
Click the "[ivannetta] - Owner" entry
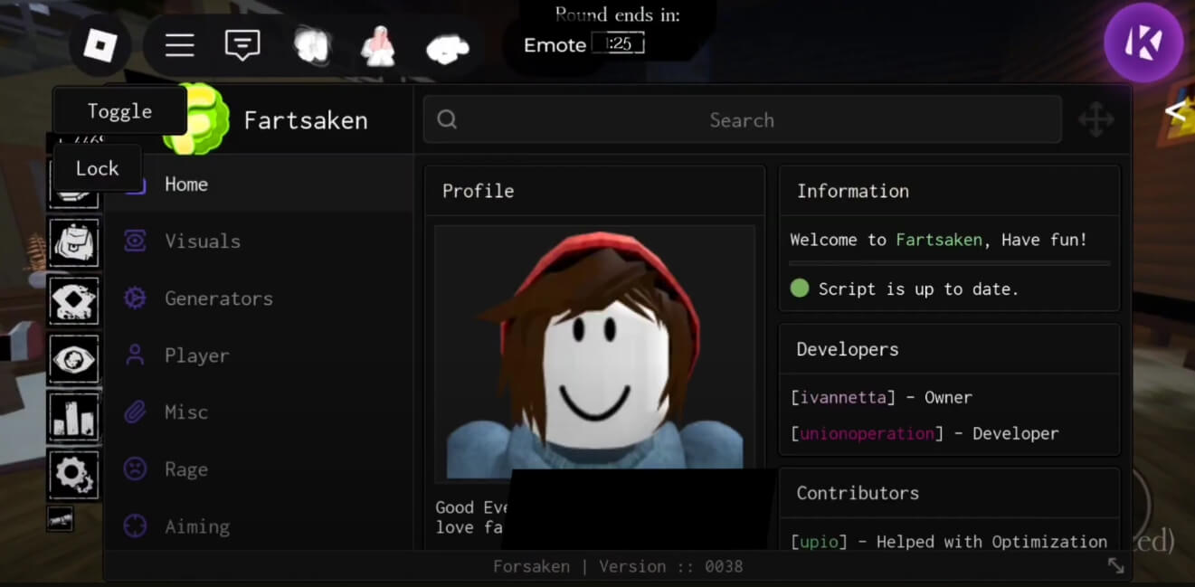tap(881, 397)
